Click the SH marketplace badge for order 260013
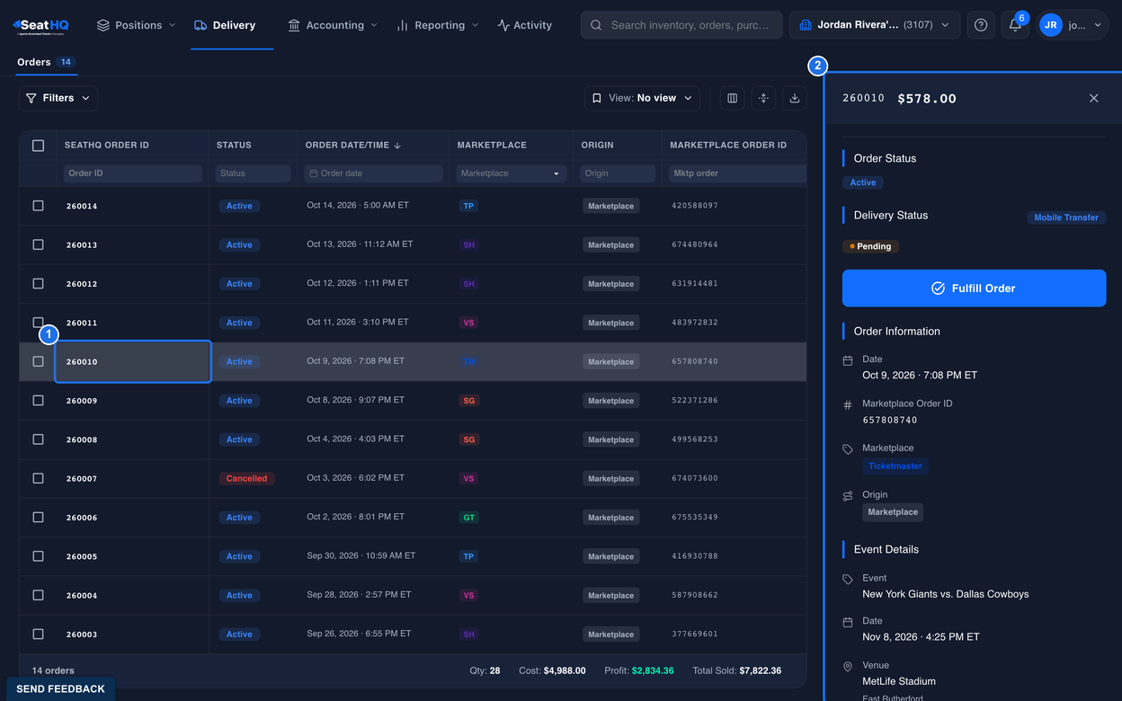1122x701 pixels. (x=468, y=244)
